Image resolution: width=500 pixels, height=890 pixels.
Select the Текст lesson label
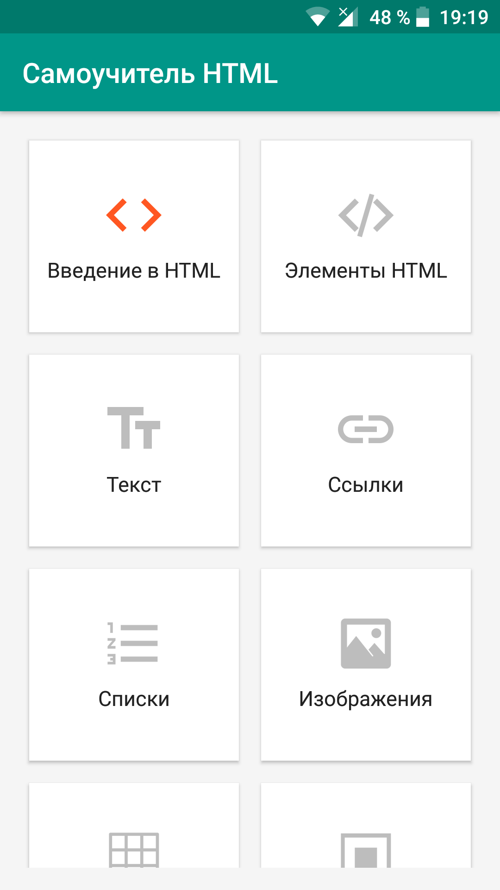(134, 485)
